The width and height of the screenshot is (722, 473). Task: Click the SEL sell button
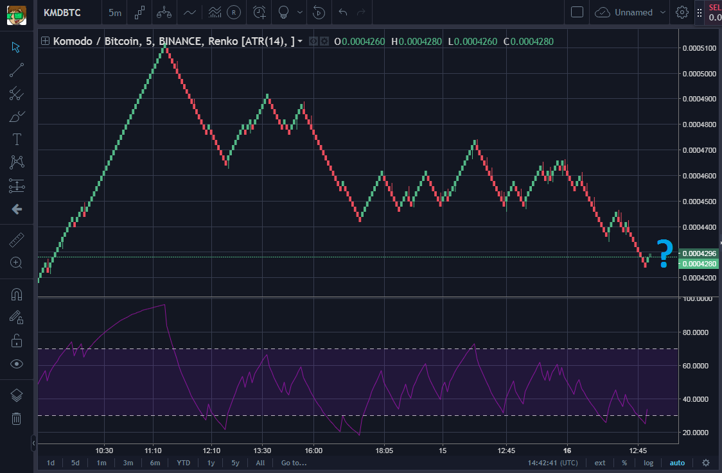715,13
